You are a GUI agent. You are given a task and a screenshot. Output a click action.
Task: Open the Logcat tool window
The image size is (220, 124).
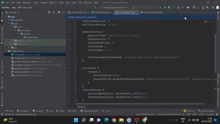pyautogui.click(x=60, y=111)
